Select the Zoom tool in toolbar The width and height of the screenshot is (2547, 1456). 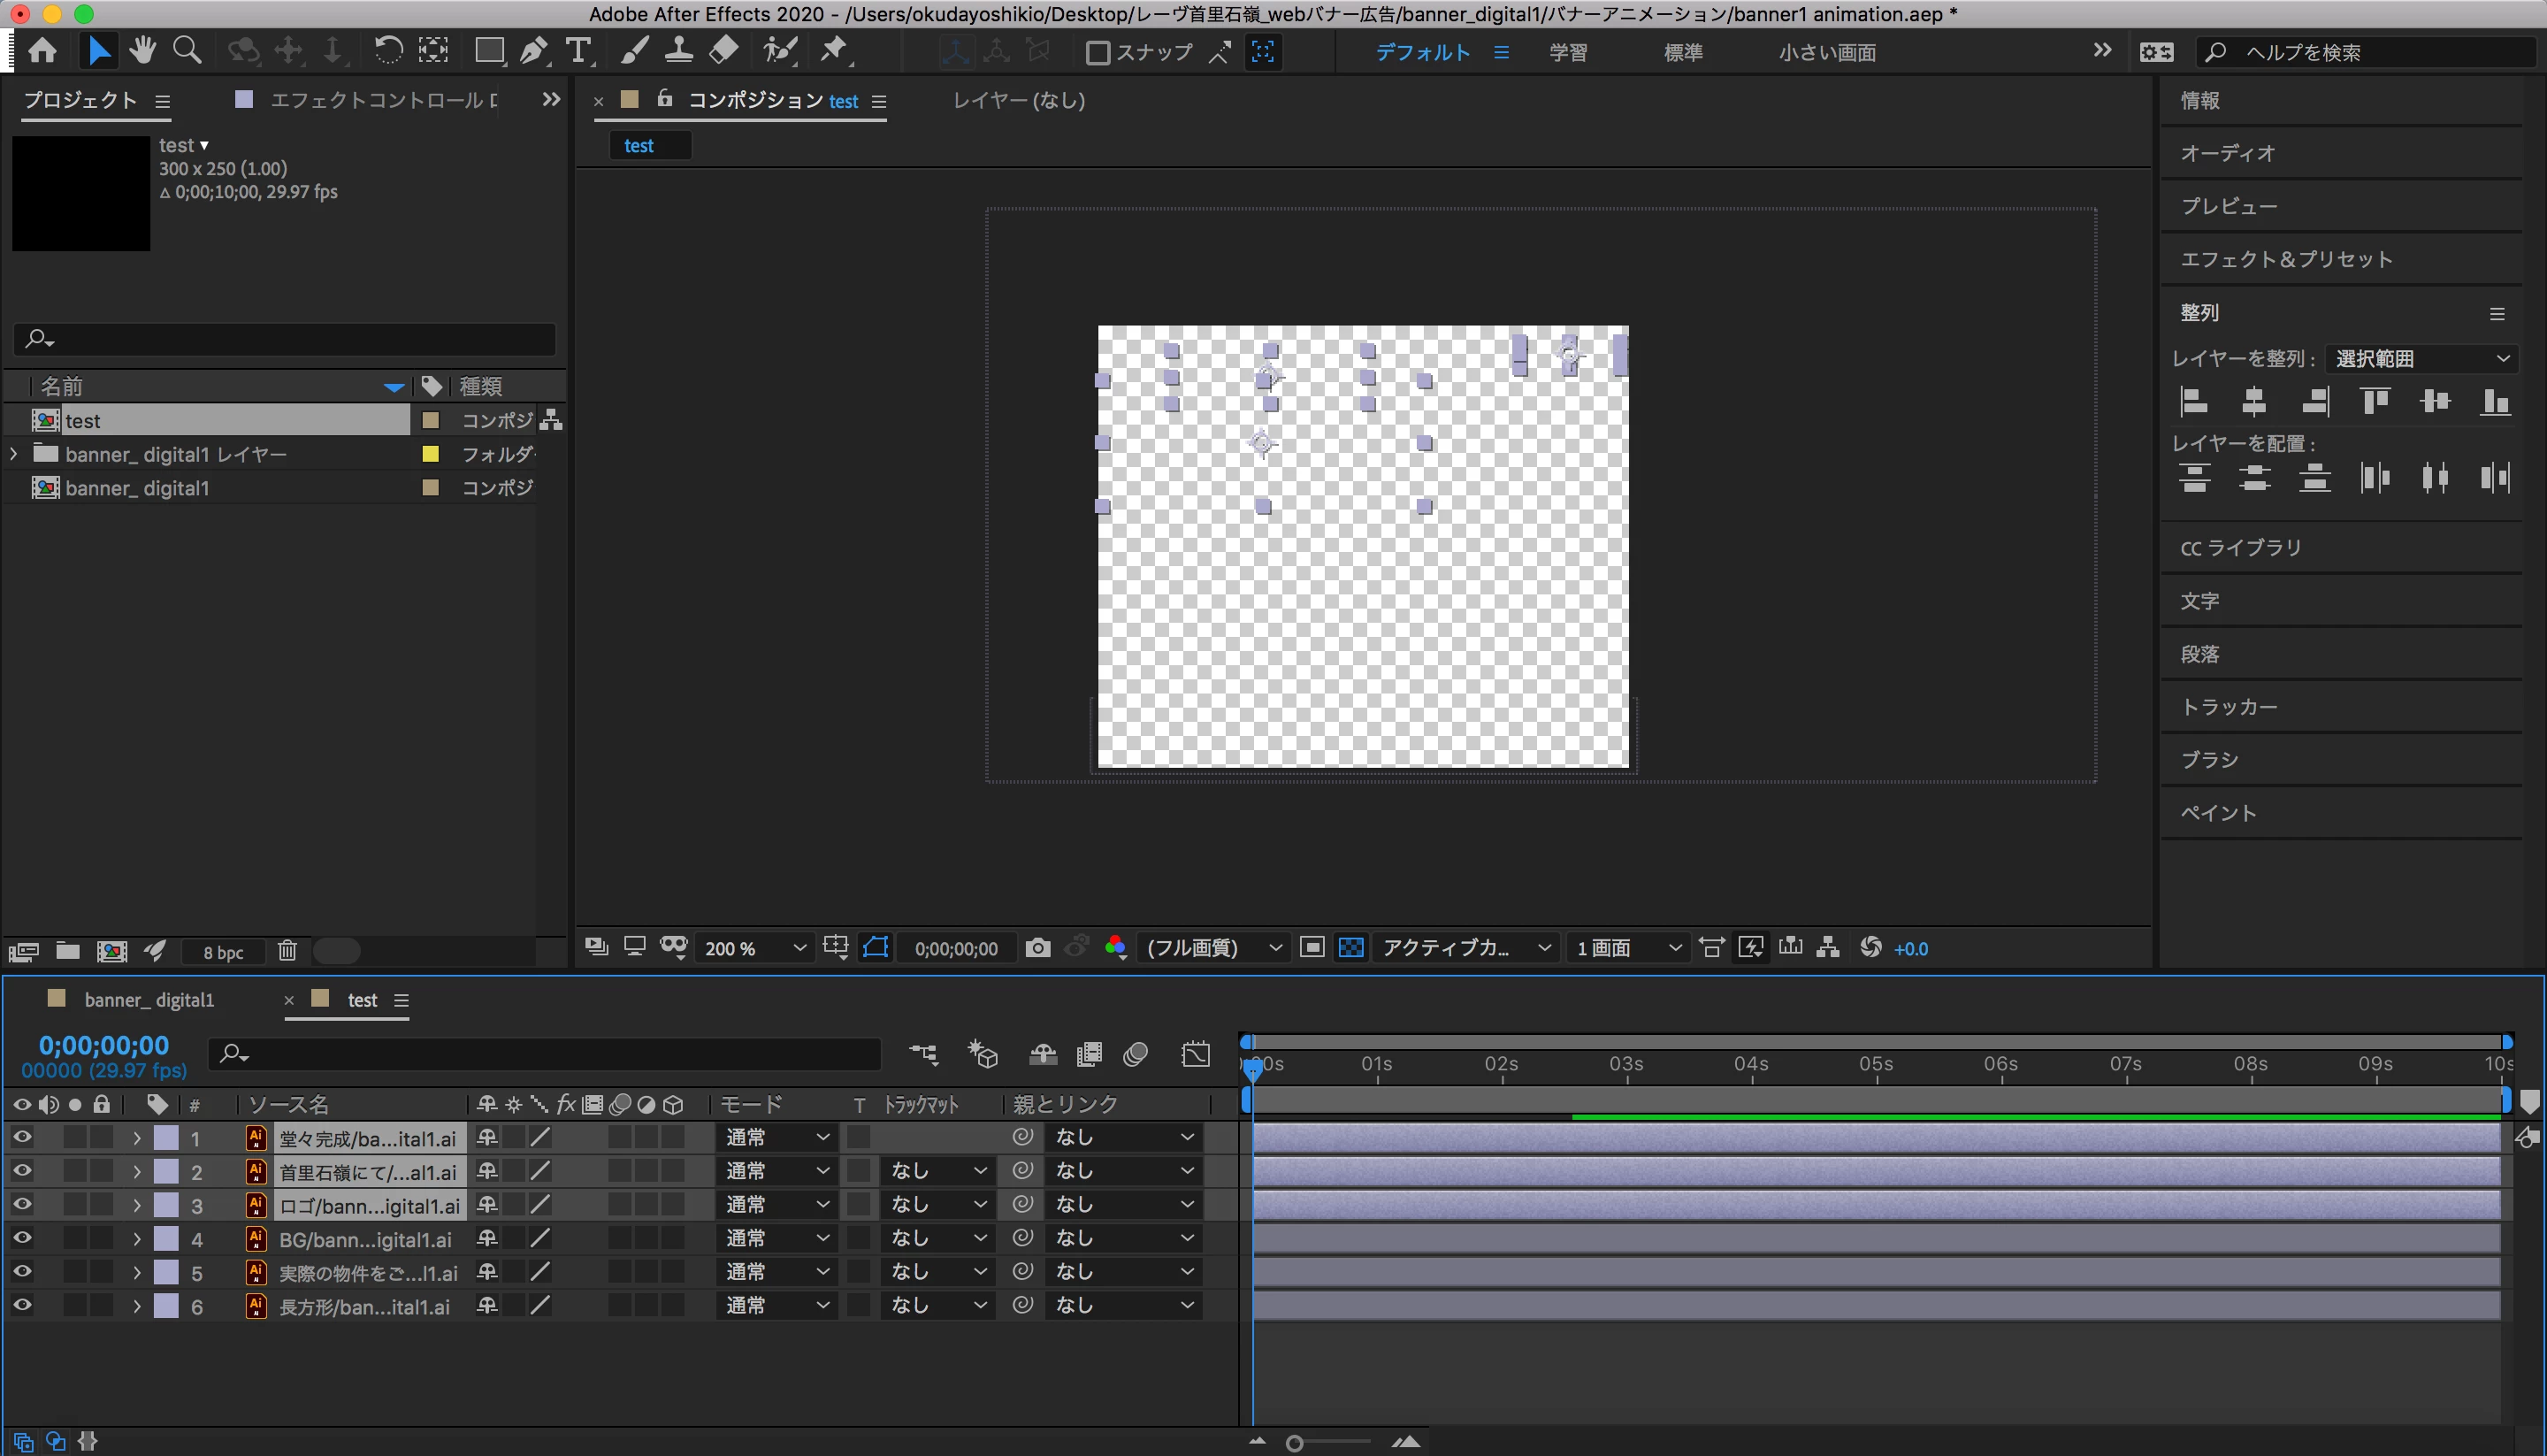tap(187, 50)
